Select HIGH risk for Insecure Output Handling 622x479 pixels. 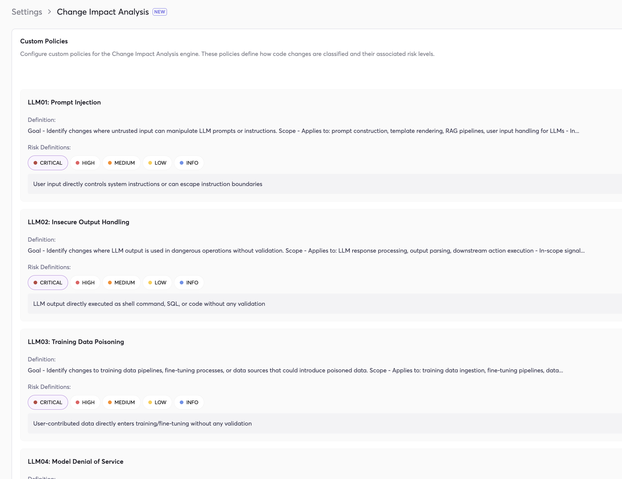85,282
